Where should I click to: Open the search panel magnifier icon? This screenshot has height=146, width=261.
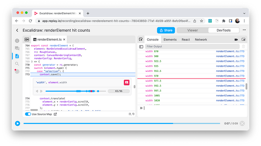pyautogui.click(x=17, y=64)
